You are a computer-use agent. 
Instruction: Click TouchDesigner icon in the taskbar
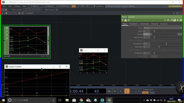(x=109, y=100)
